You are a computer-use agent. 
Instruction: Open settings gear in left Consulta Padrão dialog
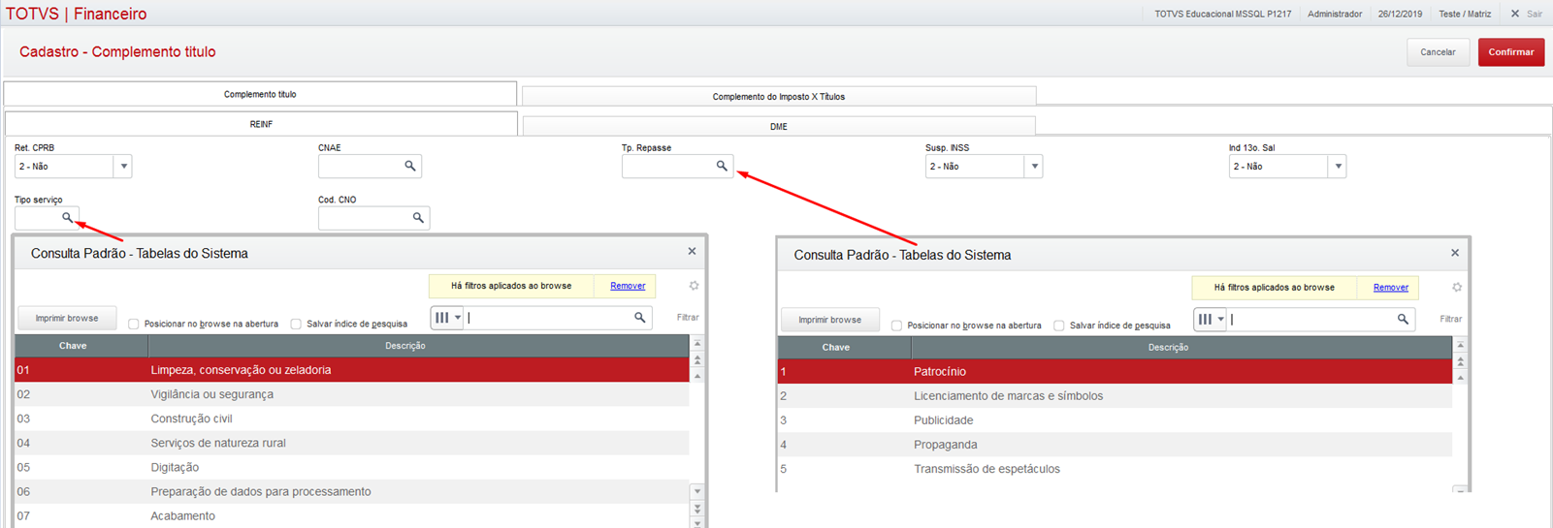click(694, 286)
